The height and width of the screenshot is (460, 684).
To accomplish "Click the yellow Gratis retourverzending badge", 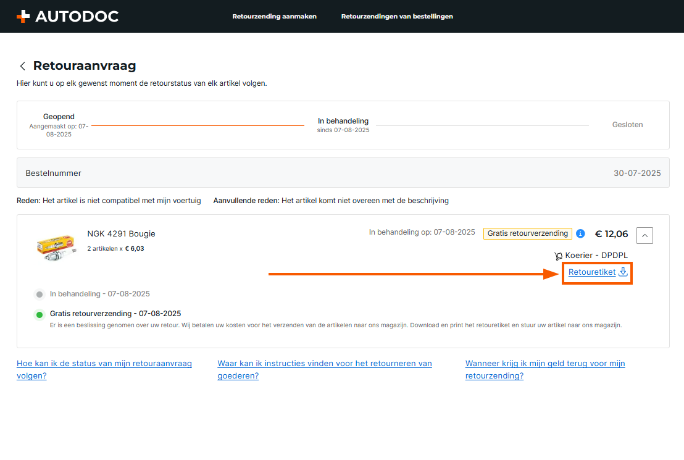I will coord(527,233).
